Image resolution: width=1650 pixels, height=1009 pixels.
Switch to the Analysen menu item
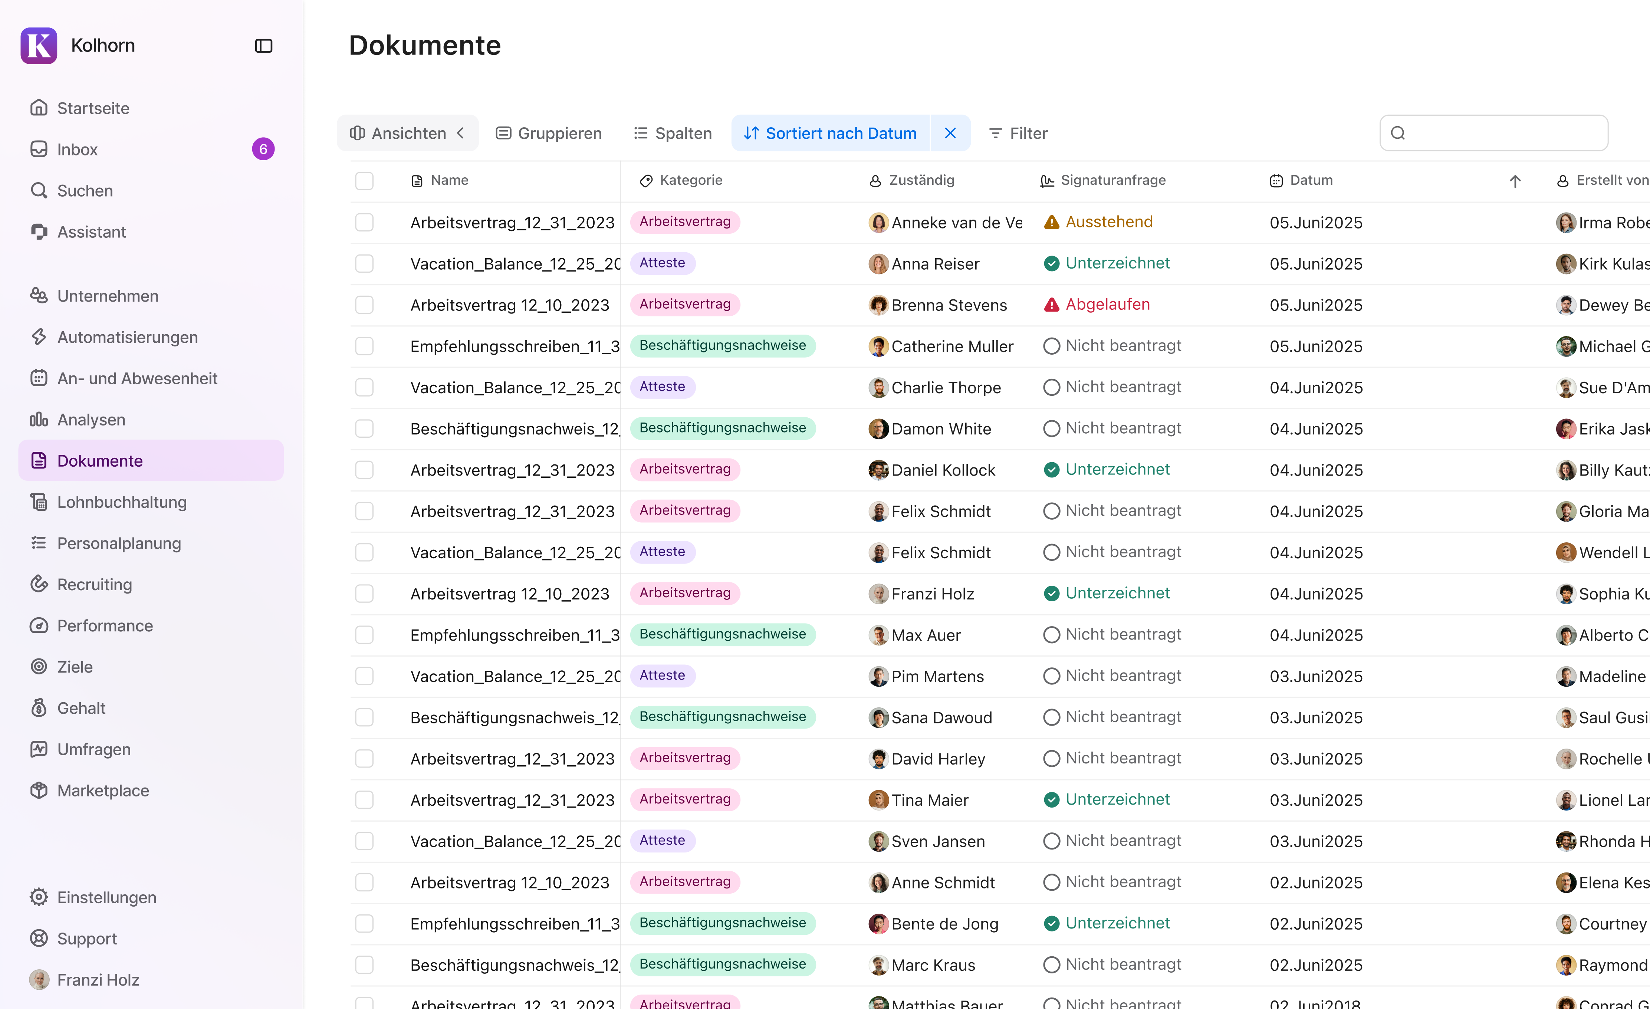tap(91, 420)
